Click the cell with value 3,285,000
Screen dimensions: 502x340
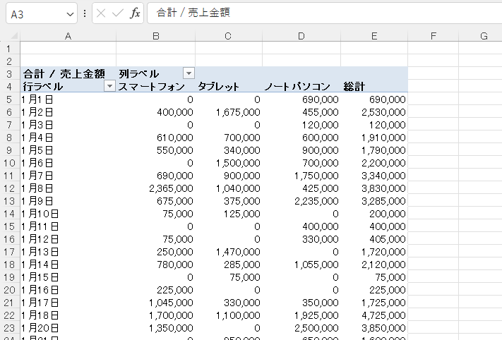pos(374,201)
